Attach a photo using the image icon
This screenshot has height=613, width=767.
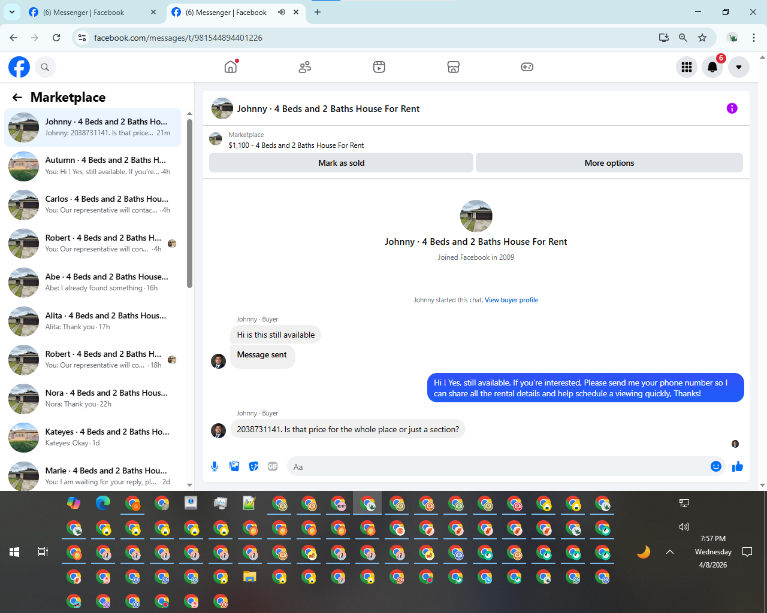(x=234, y=466)
